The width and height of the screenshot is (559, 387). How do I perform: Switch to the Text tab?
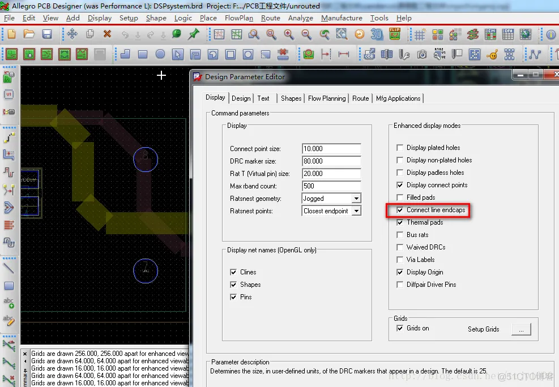pos(263,98)
